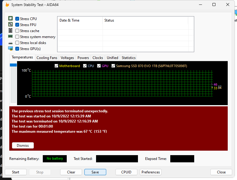237x180 pixels.
Task: Select the Temperatures tab
Action: point(22,57)
